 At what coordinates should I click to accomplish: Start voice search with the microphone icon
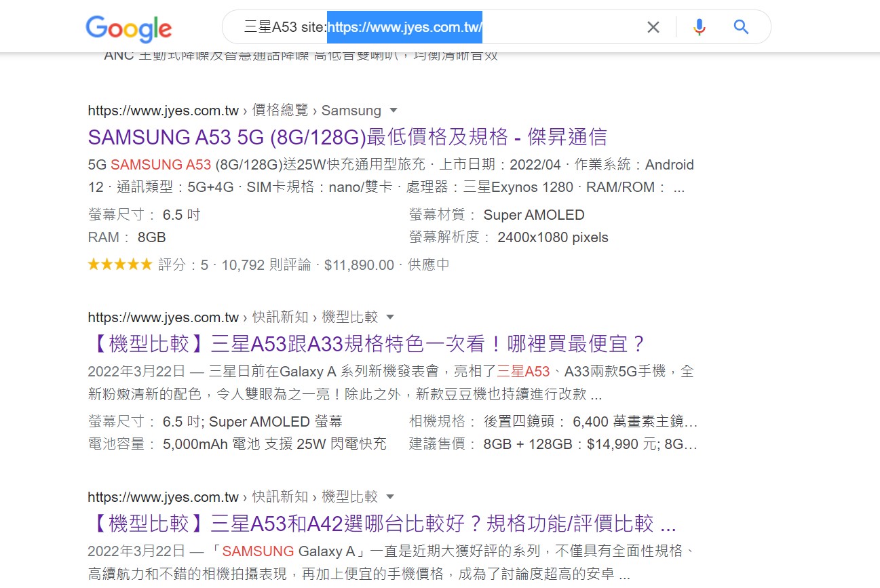point(700,27)
